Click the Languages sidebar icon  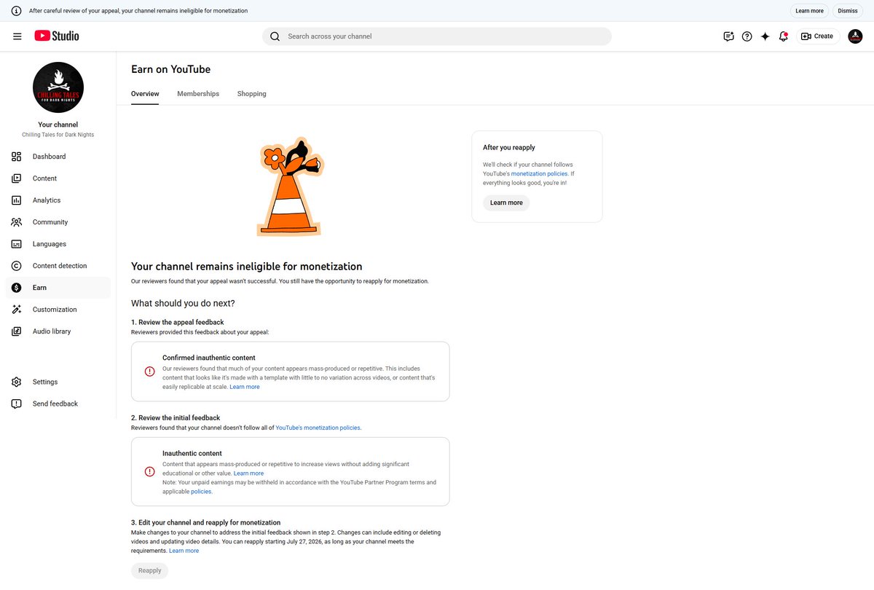tap(17, 244)
